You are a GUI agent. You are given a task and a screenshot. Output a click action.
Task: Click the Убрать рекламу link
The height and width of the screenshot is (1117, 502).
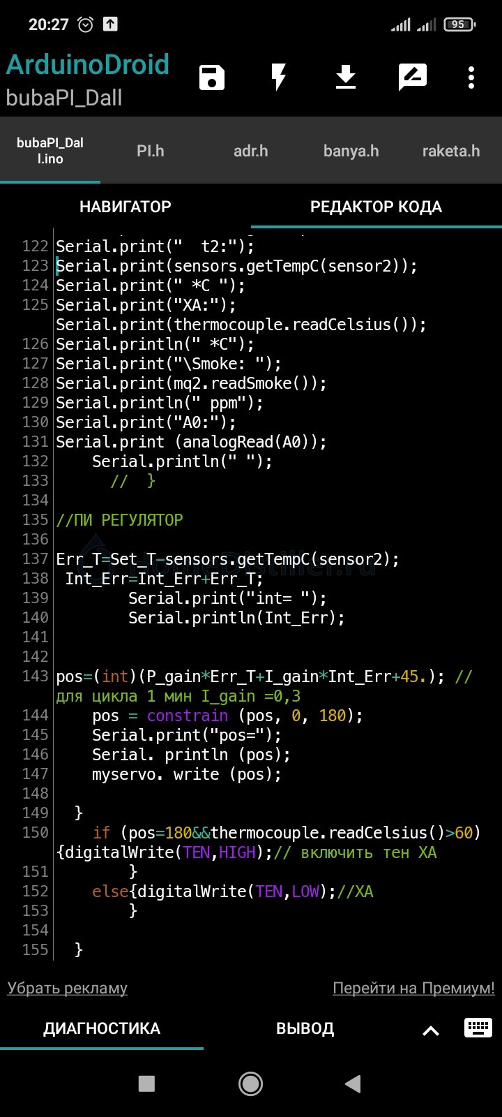[x=68, y=988]
